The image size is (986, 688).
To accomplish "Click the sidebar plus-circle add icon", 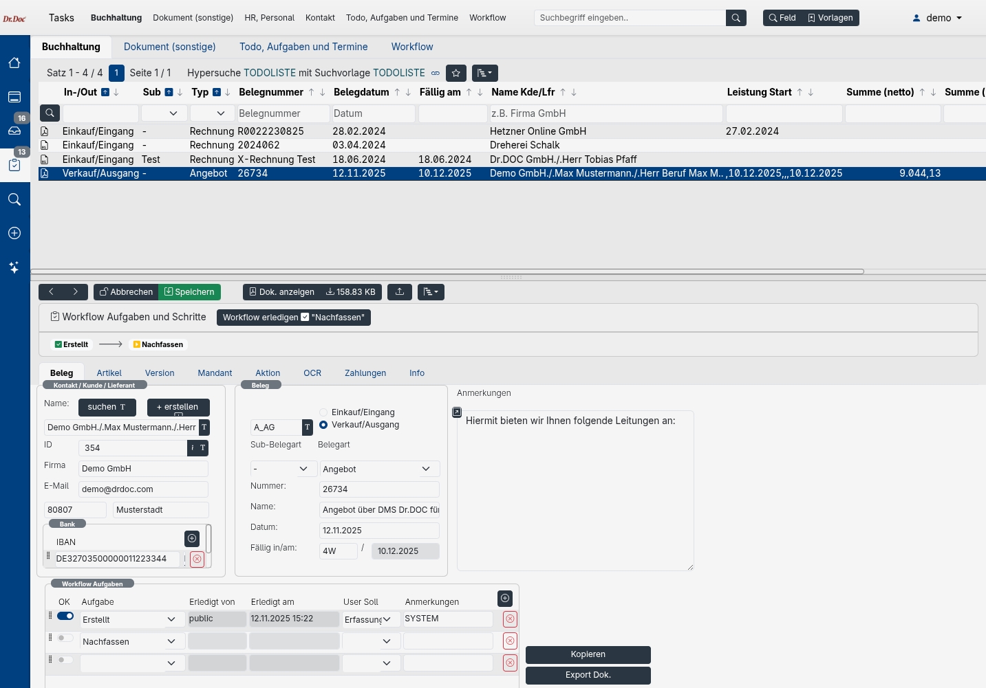I will [14, 233].
